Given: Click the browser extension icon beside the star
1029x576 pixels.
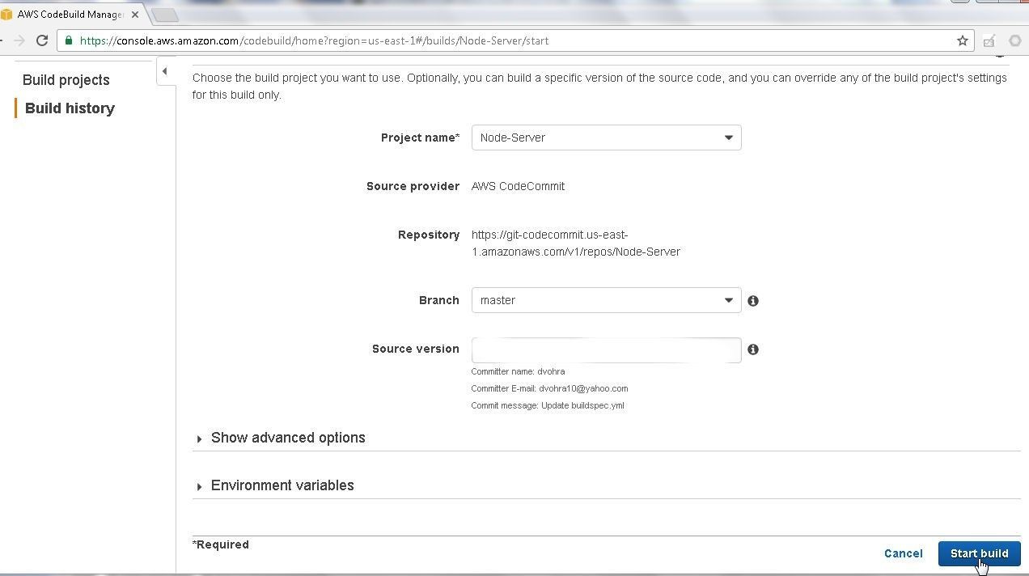Looking at the screenshot, I should coord(989,40).
